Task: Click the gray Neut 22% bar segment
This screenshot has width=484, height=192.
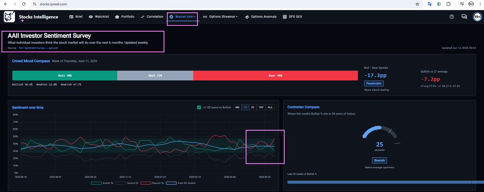Action: [x=155, y=75]
